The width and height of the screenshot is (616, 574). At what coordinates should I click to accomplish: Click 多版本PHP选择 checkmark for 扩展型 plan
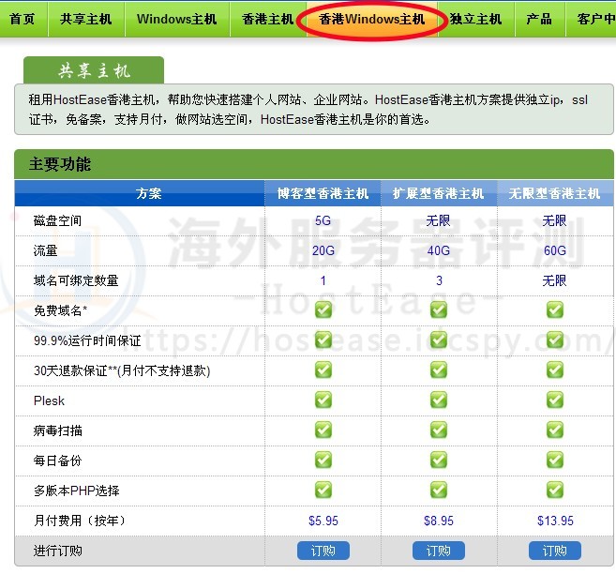[439, 490]
